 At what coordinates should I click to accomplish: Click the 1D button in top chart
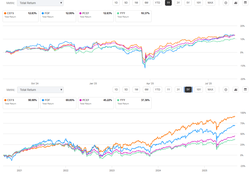[116, 3]
